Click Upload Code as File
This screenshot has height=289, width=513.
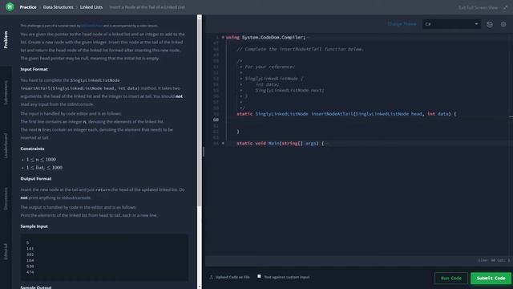pyautogui.click(x=232, y=277)
